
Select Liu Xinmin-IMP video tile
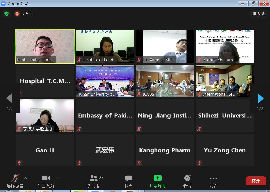[165, 46]
